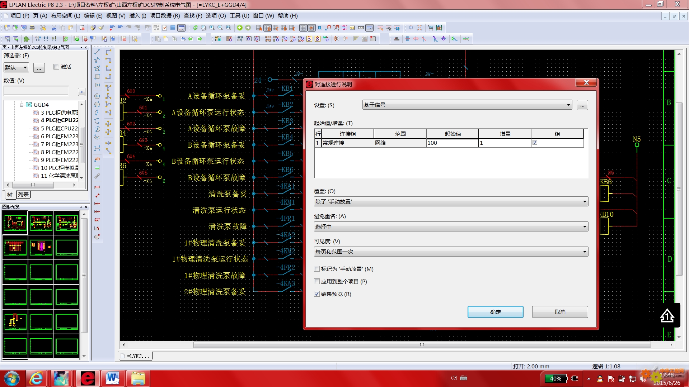Click the shopping cart parts icon
Viewport: 689px width, 387px height.
[431, 28]
